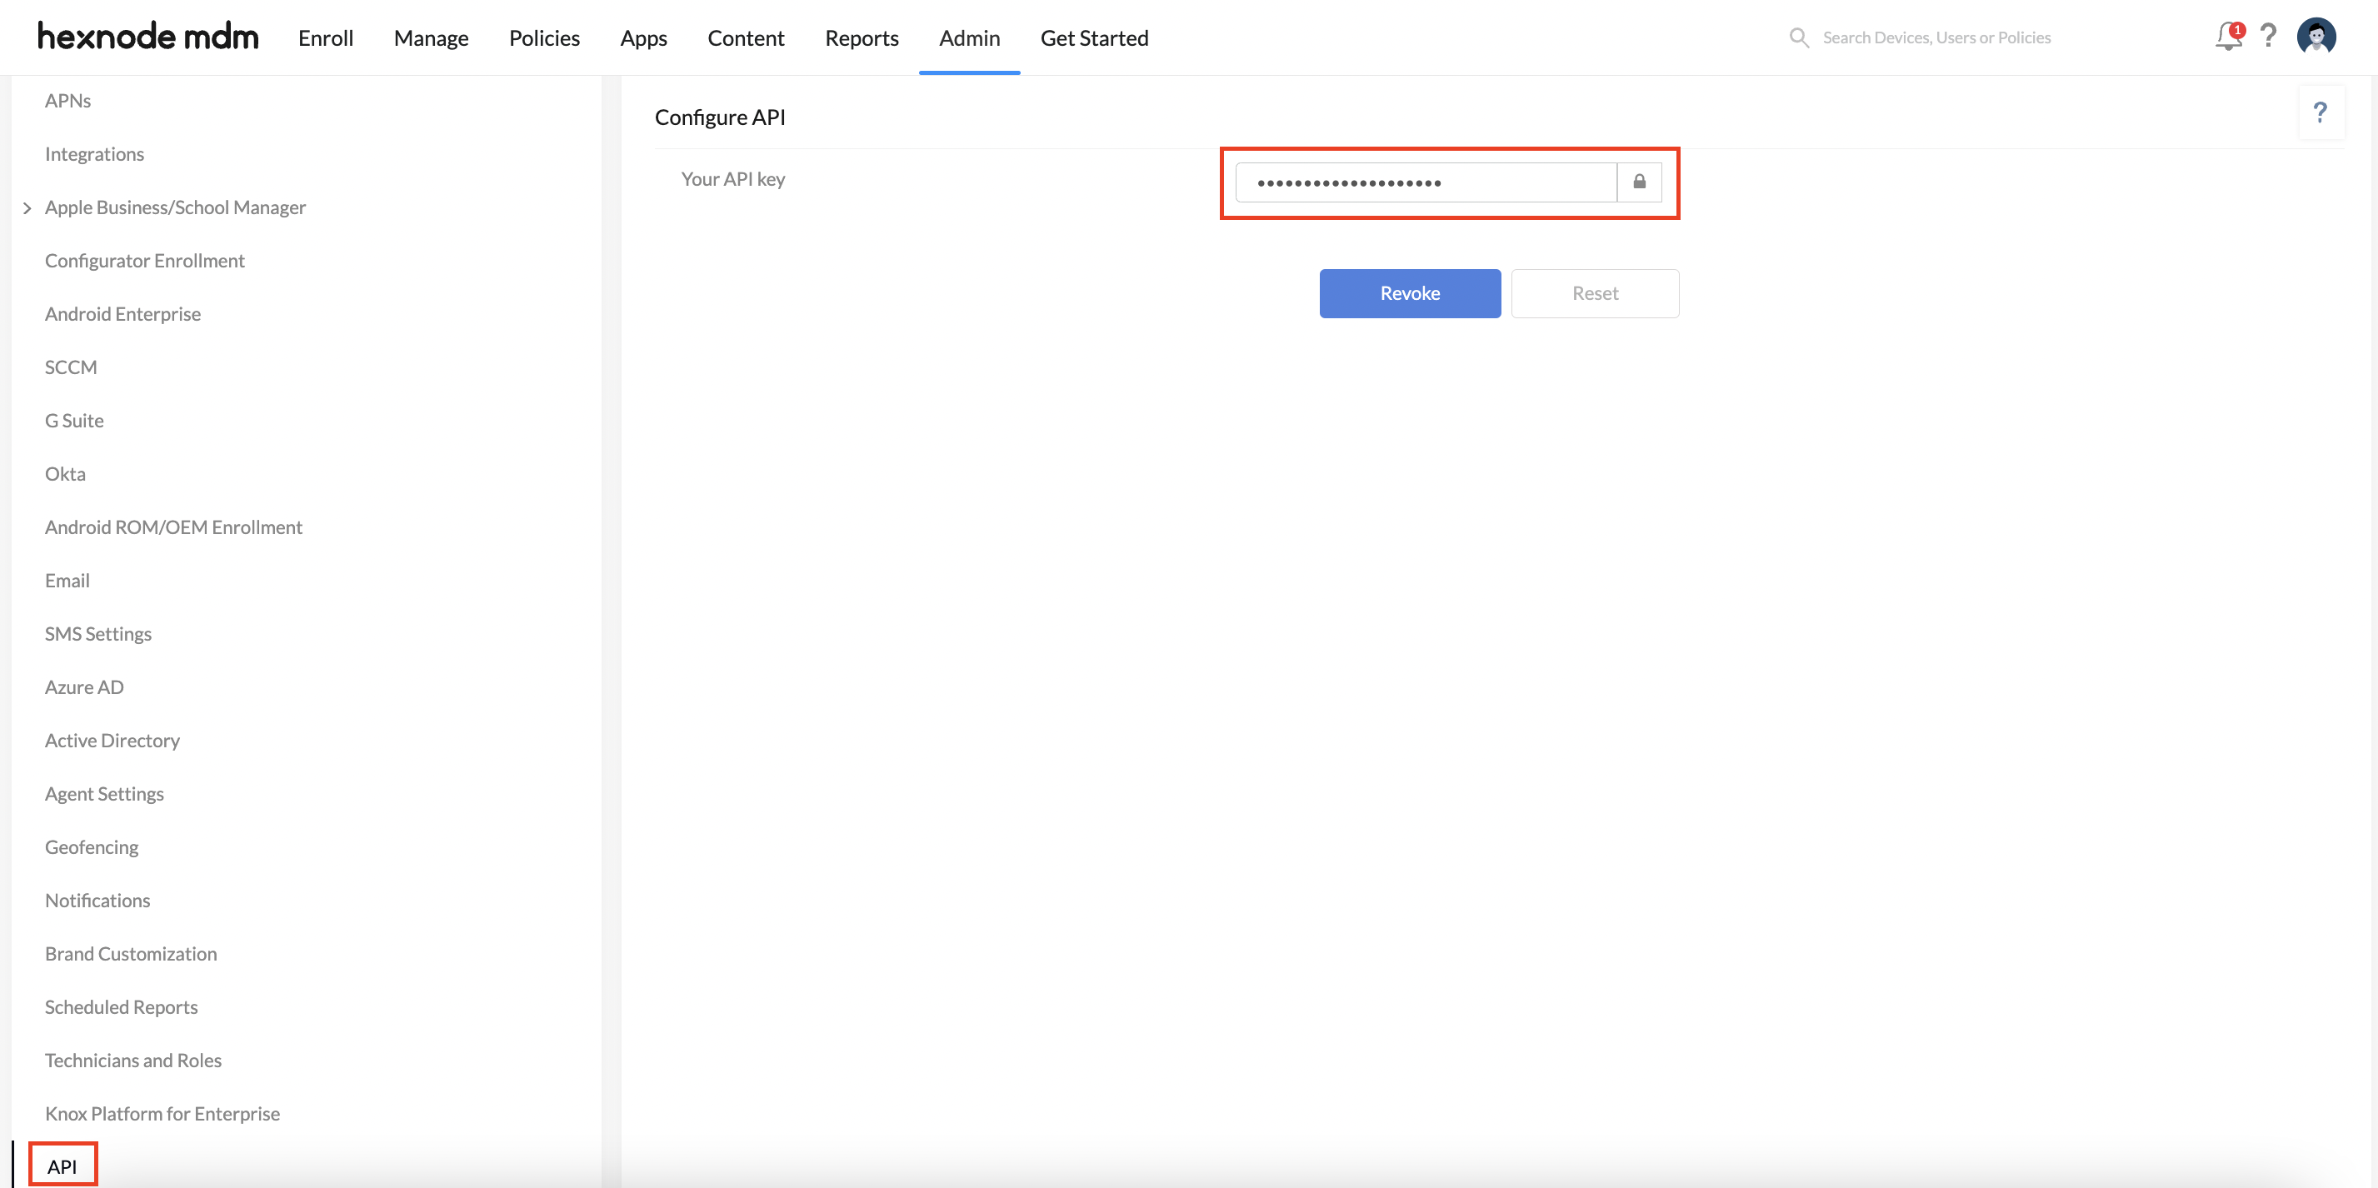Open Notifications in sidebar

click(97, 901)
